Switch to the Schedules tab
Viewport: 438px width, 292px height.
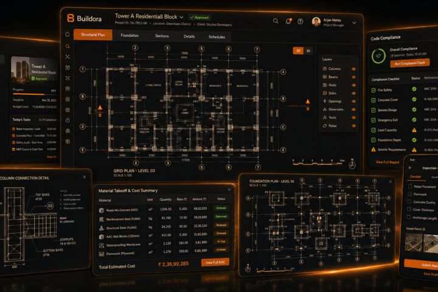coord(217,37)
